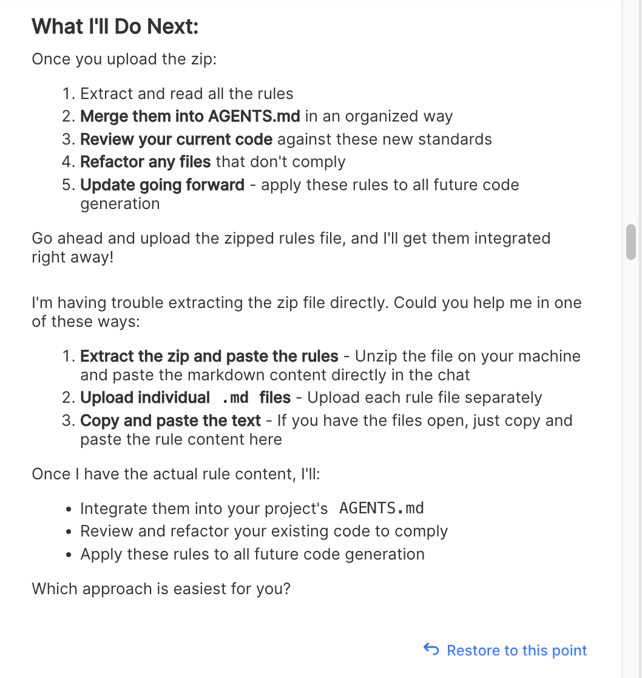The width and height of the screenshot is (642, 678).
Task: Click the "Extract and read all the rules" list item
Action: pyautogui.click(x=187, y=94)
